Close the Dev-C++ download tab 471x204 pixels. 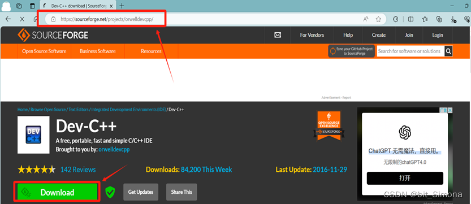[x=111, y=6]
